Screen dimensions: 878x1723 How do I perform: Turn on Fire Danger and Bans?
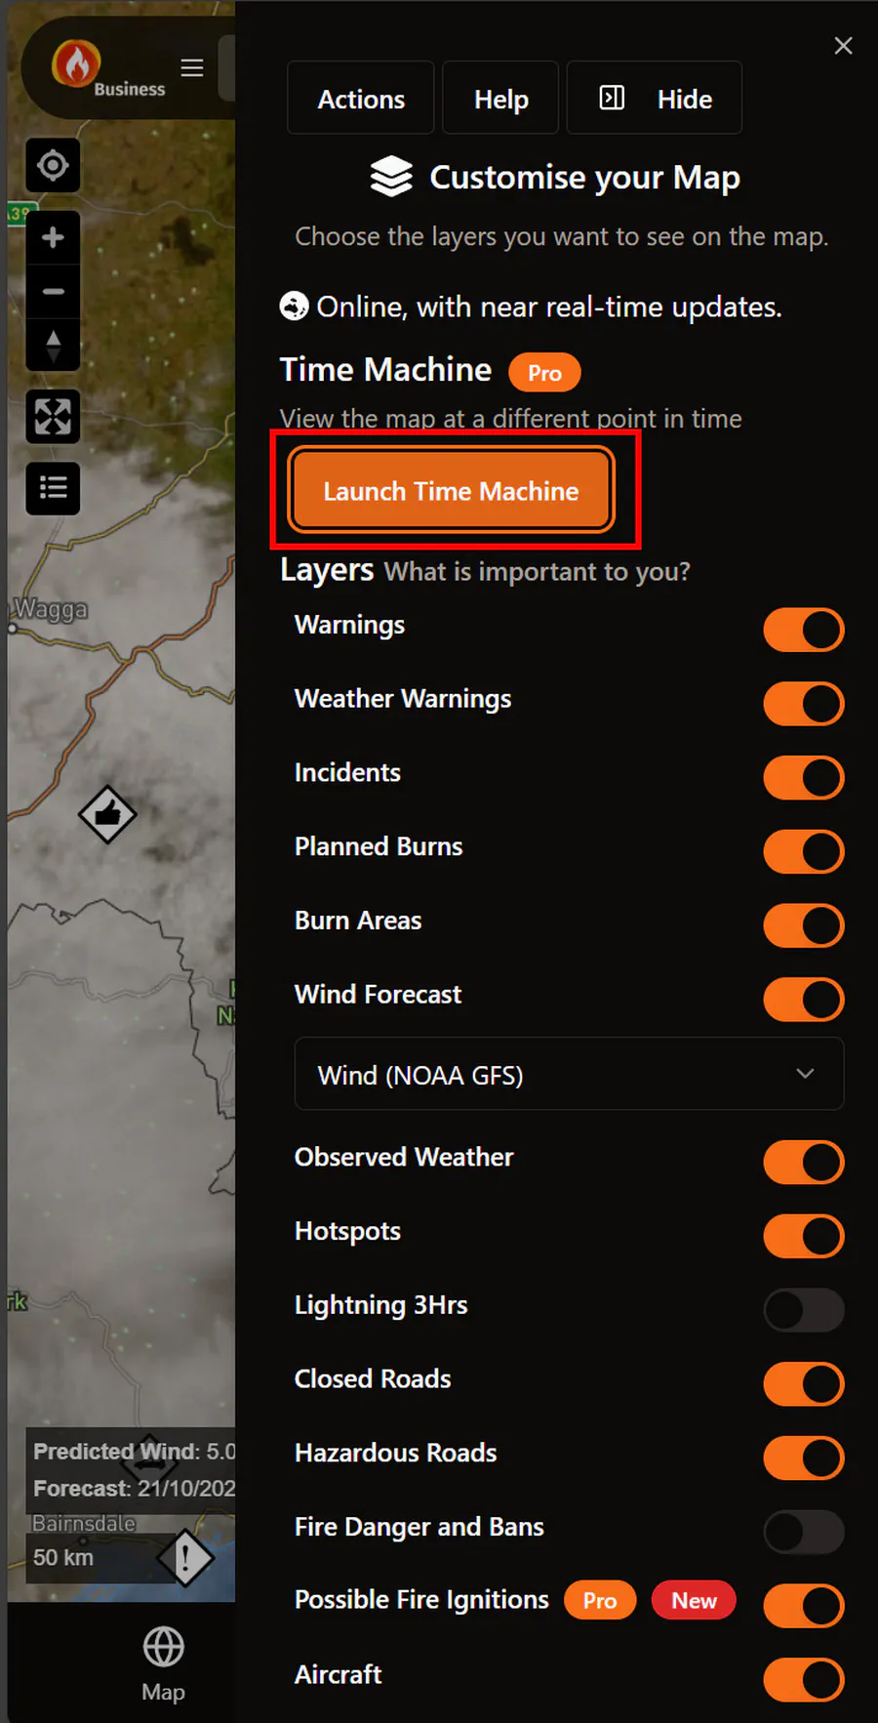point(803,1532)
